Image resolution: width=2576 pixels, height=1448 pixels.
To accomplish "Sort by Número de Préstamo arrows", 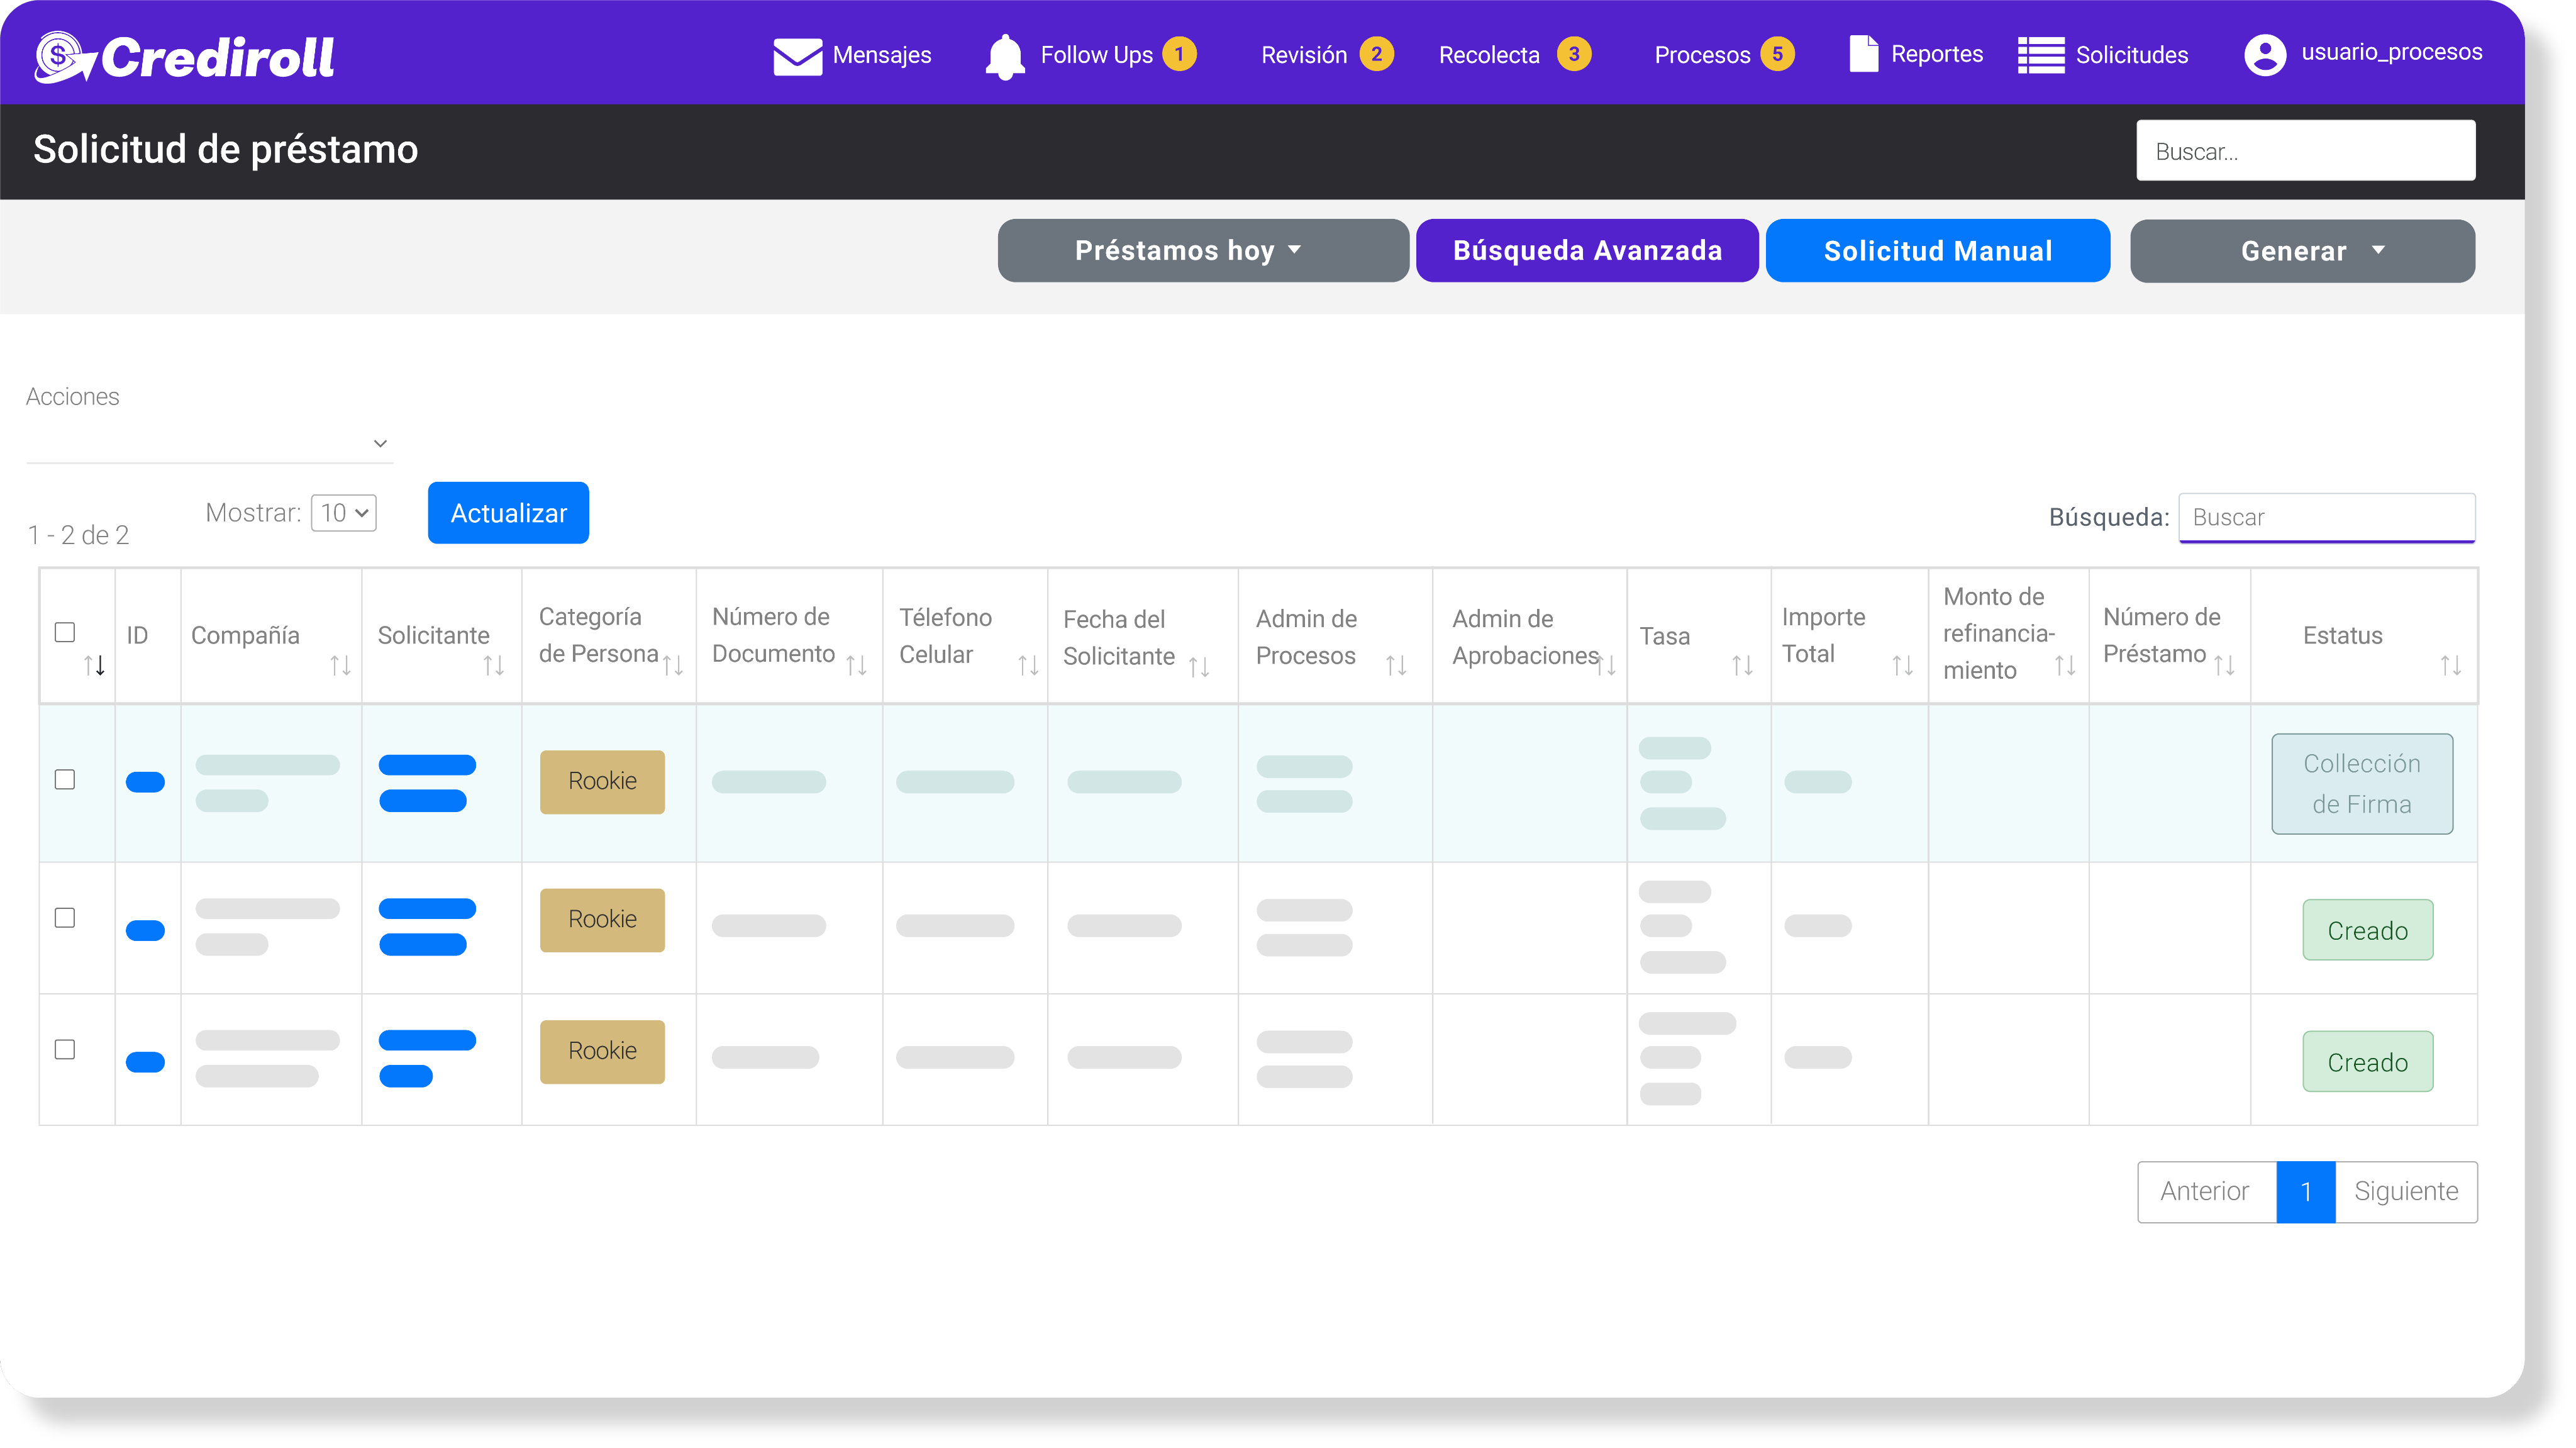I will (x=2224, y=666).
